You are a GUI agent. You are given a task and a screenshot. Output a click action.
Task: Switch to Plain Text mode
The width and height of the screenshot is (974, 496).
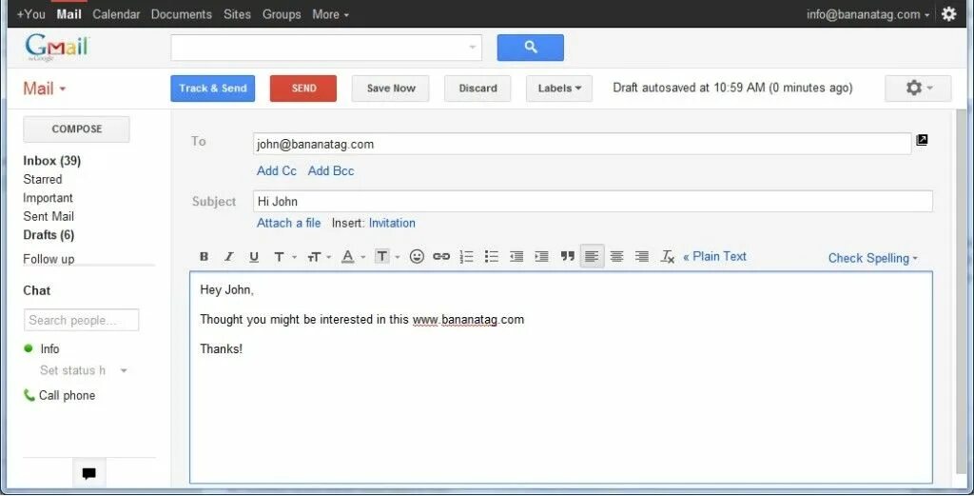(715, 256)
